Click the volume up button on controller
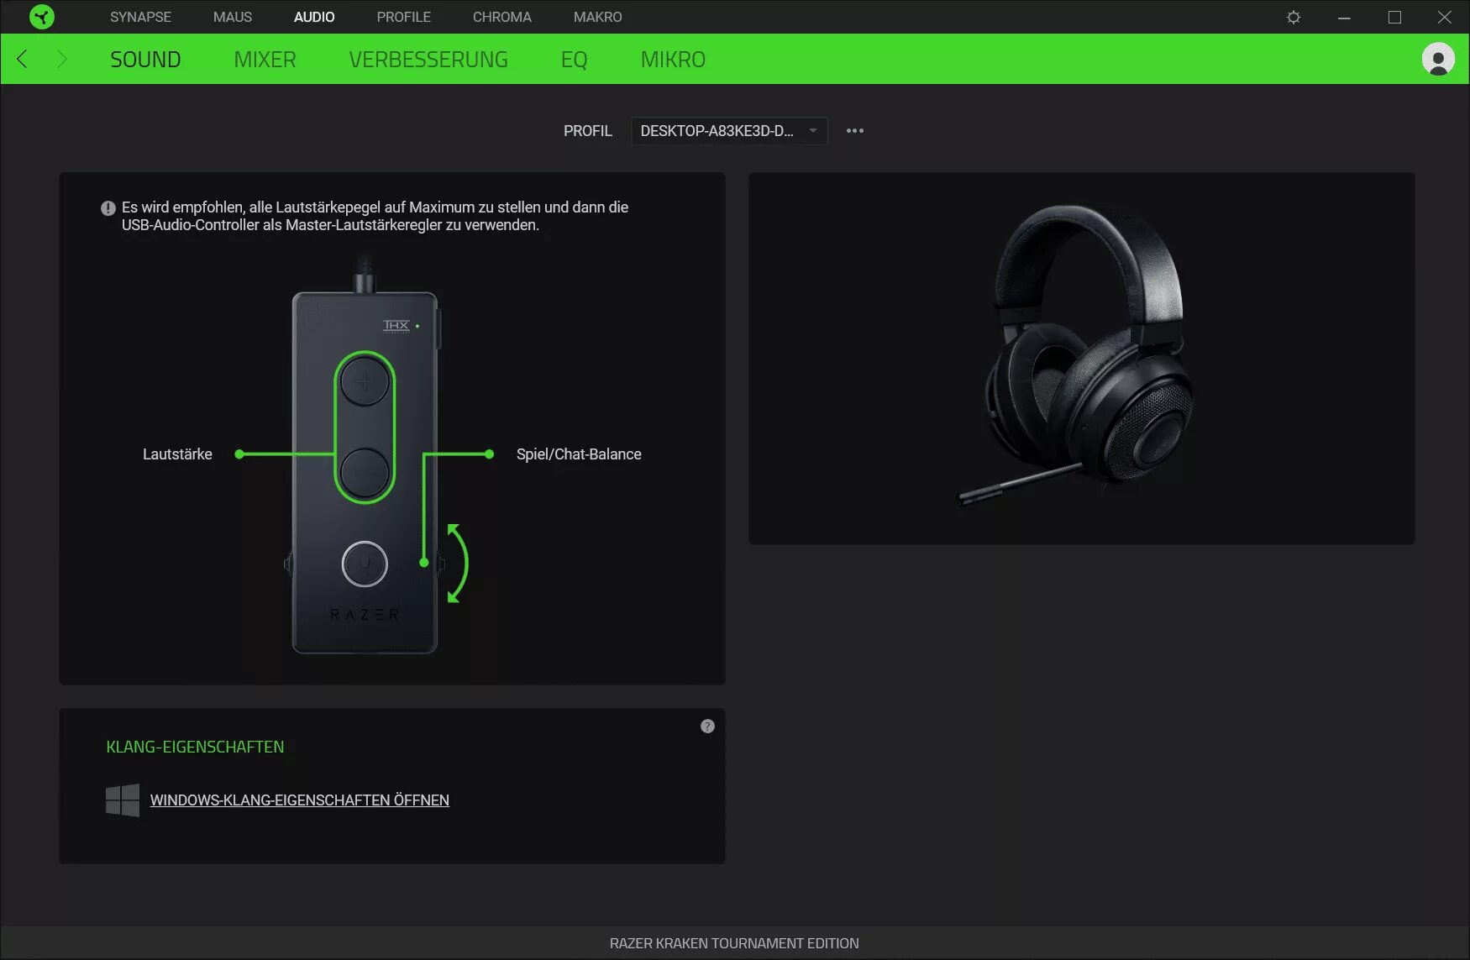Image resolution: width=1470 pixels, height=960 pixels. [365, 383]
